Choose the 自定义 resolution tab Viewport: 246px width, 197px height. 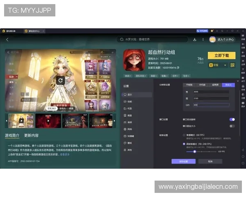pyautogui.click(x=228, y=85)
